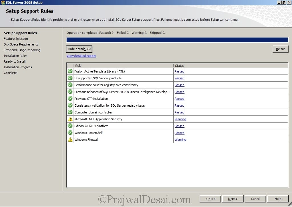Open Passed status for Computer domain controller
The width and height of the screenshot is (292, 207).
click(179, 112)
